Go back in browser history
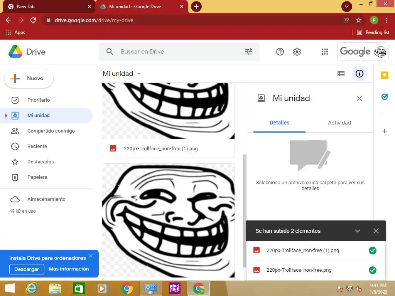395x296 pixels. point(8,20)
